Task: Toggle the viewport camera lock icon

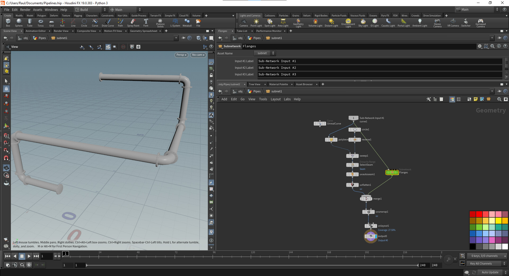Action: [x=211, y=75]
